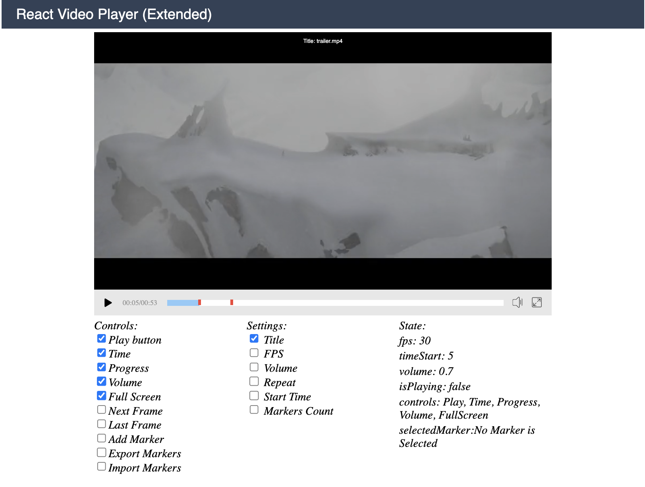Seek ahead by clicking the progress bar

[357, 302]
